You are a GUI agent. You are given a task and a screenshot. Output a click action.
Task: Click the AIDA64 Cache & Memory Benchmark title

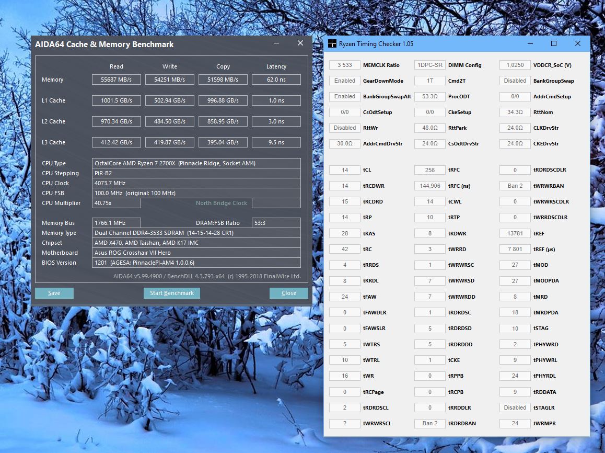click(104, 44)
